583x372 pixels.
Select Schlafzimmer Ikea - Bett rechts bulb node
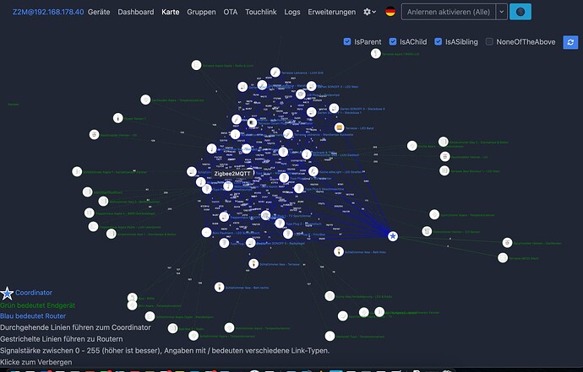coord(220,287)
